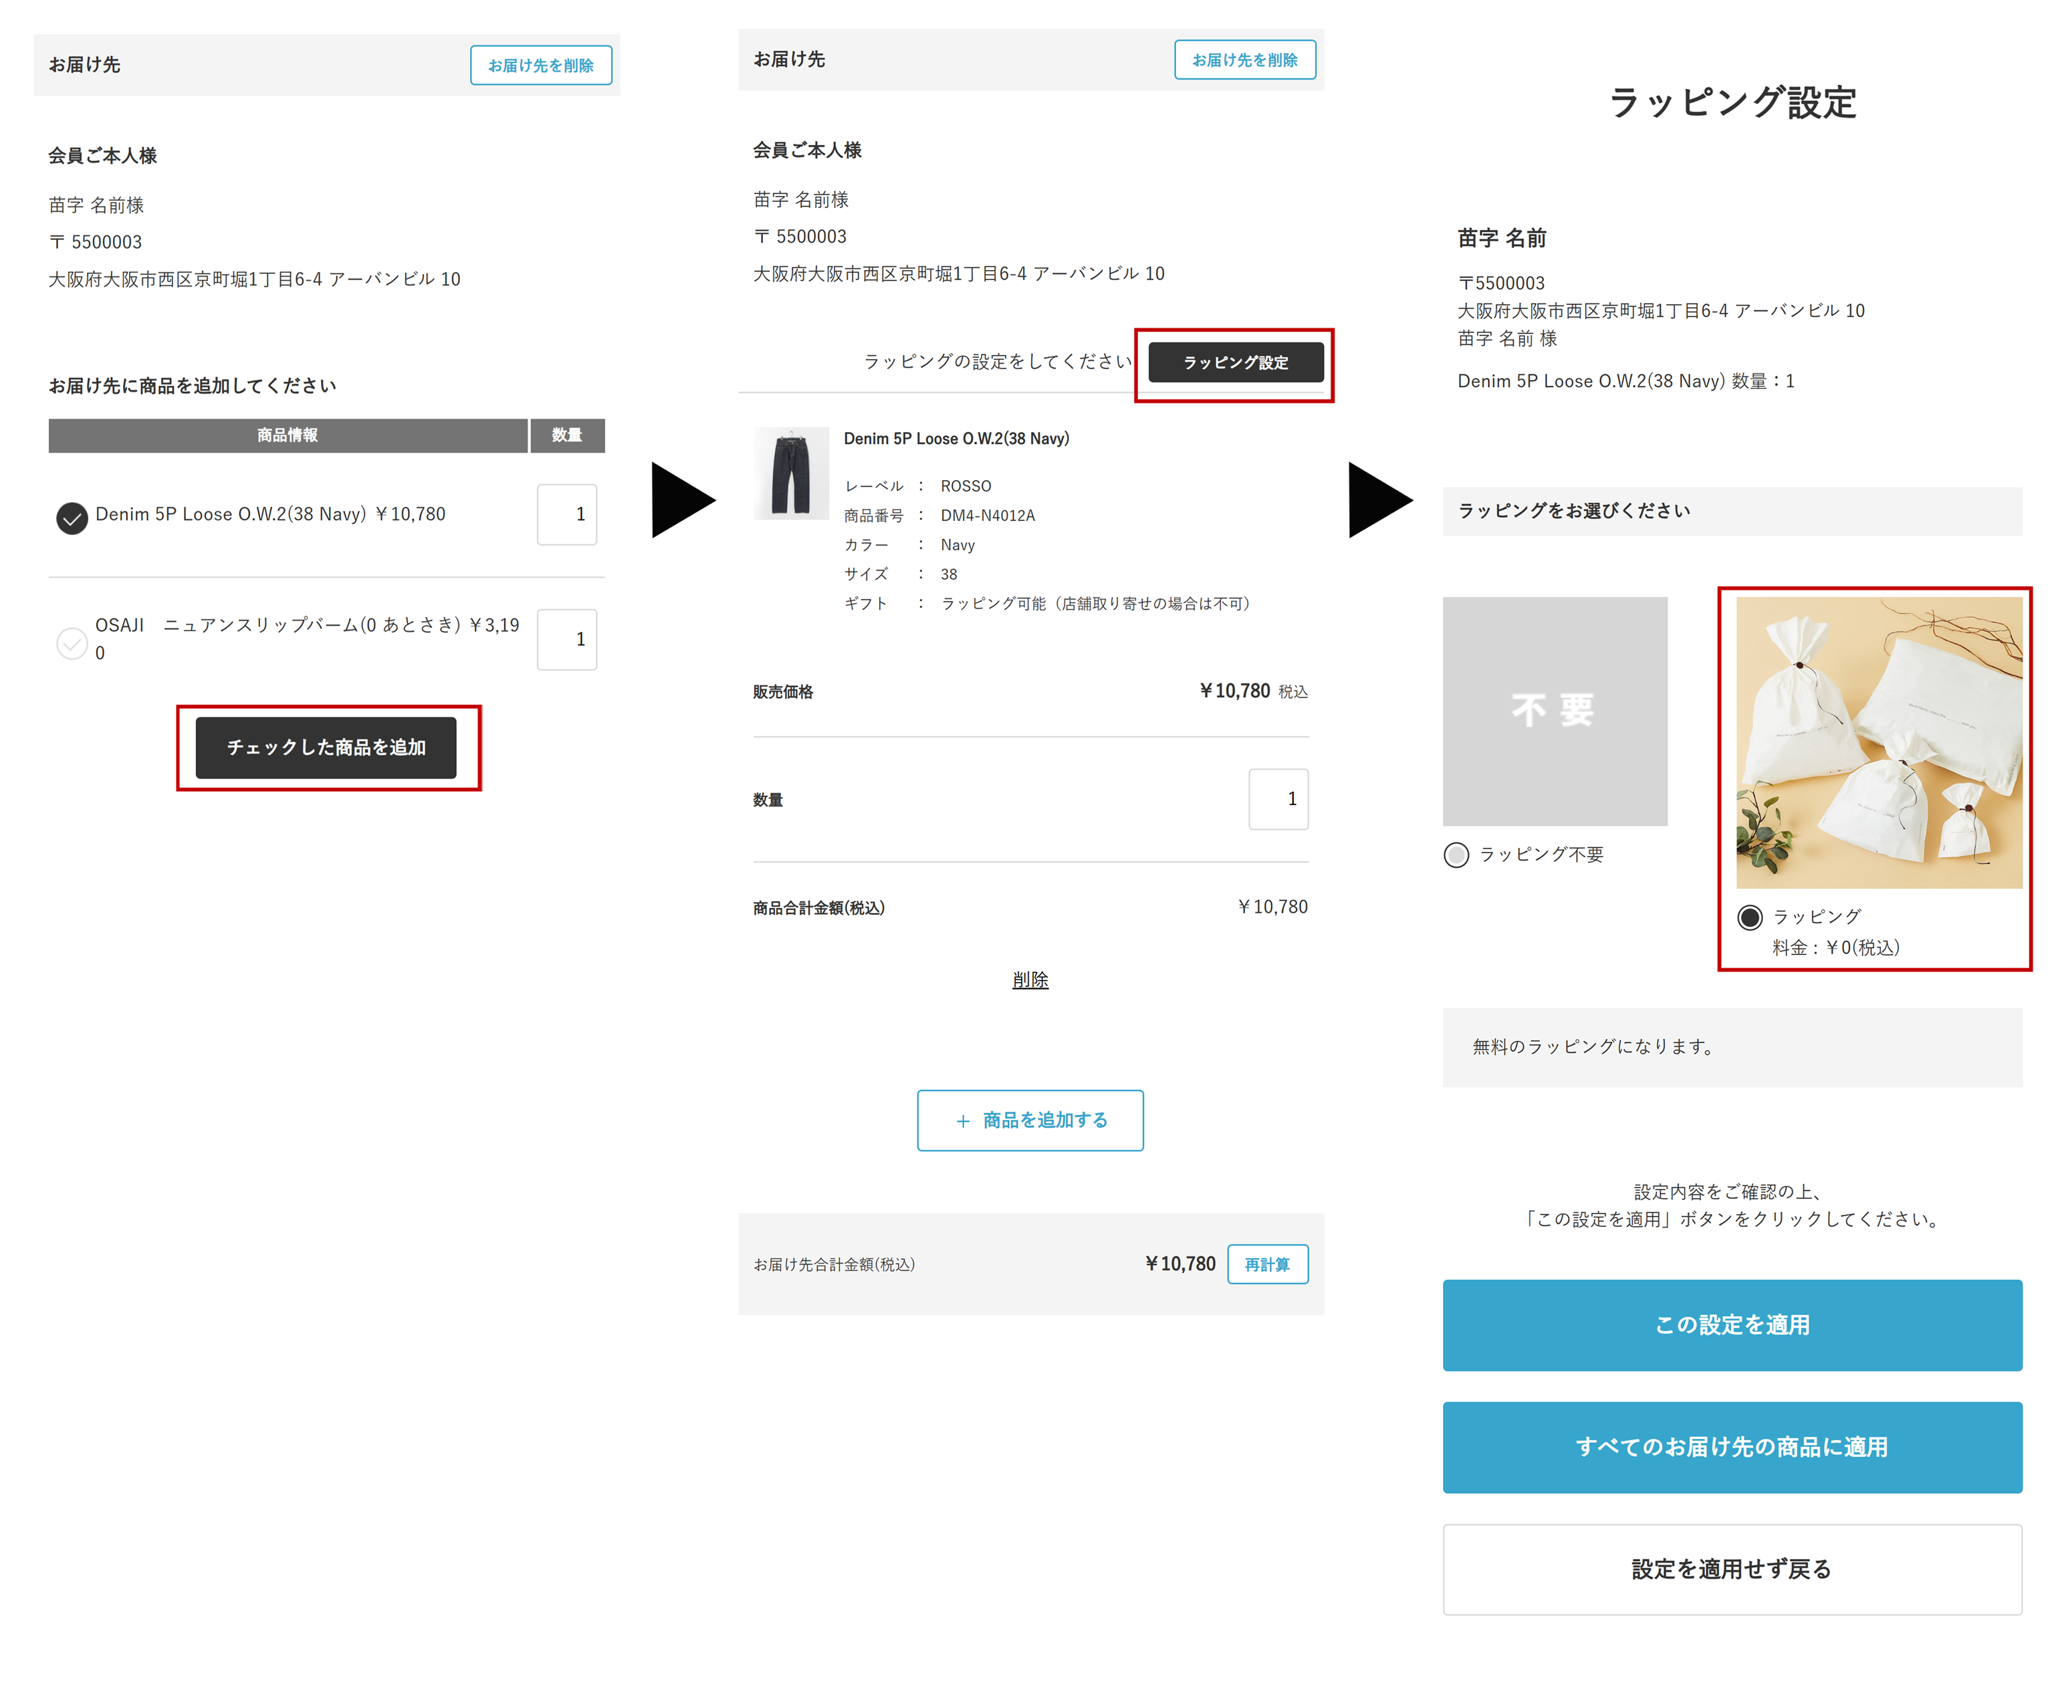
Task: Click the 削除 link under the product
Action: tap(1030, 980)
